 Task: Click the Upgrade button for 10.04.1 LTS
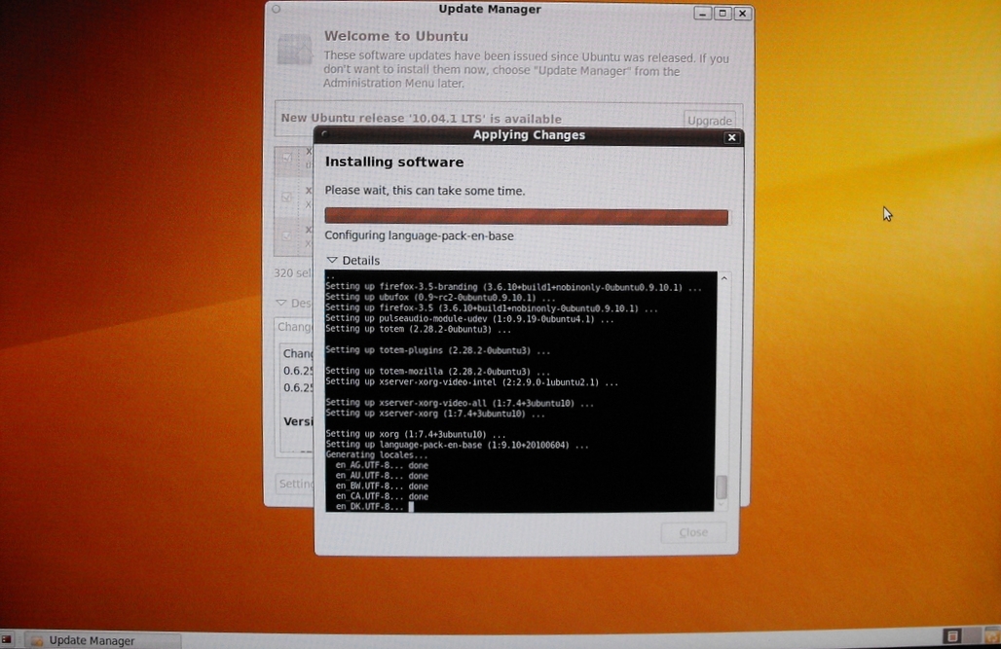[x=709, y=121]
